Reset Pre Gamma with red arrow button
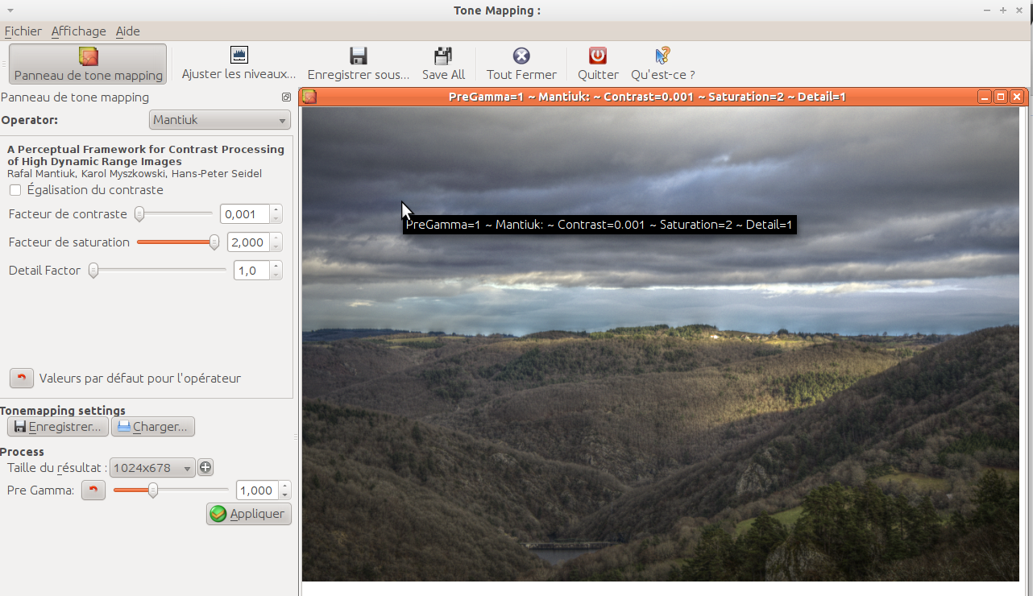Screen dimensions: 1033x596 93,490
